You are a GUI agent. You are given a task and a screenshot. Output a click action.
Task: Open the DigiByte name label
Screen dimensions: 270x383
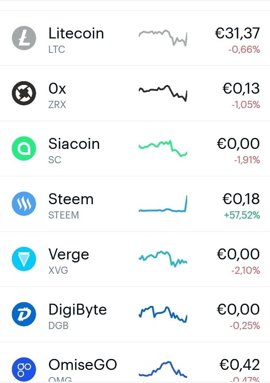click(78, 310)
